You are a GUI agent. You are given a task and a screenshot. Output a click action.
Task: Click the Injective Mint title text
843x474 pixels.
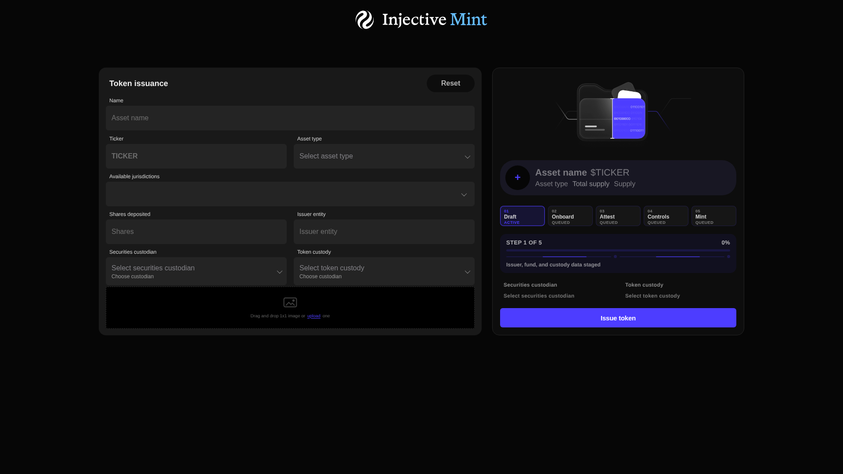pyautogui.click(x=435, y=20)
